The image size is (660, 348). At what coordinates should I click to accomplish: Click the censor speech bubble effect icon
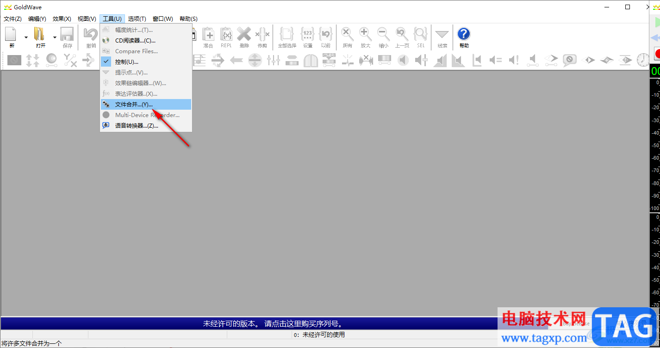click(569, 60)
